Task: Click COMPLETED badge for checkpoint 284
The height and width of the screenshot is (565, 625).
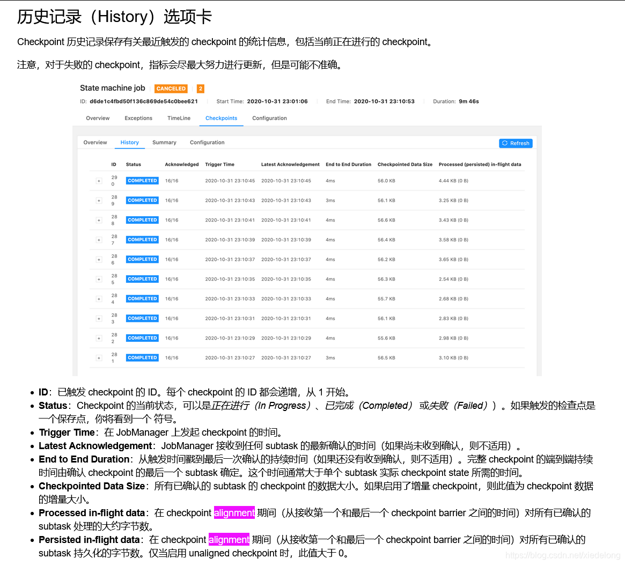Action: pyautogui.click(x=142, y=299)
